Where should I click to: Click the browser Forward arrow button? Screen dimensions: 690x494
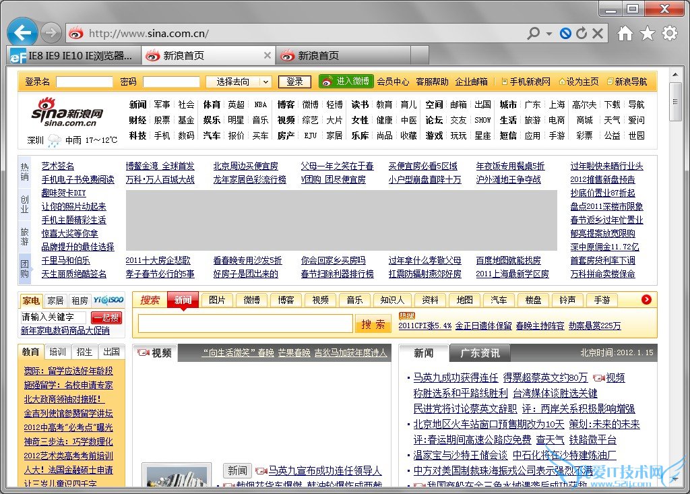[51, 32]
